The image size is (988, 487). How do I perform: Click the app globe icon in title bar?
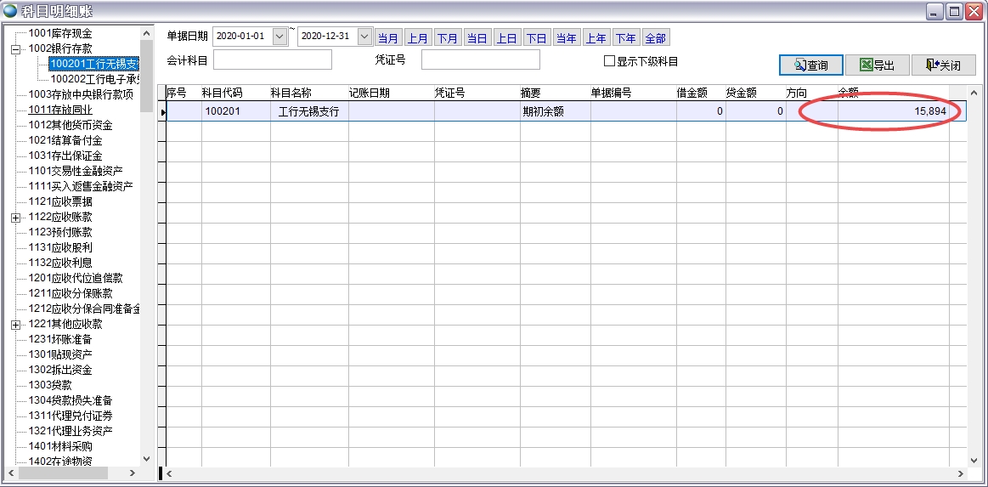[10, 11]
